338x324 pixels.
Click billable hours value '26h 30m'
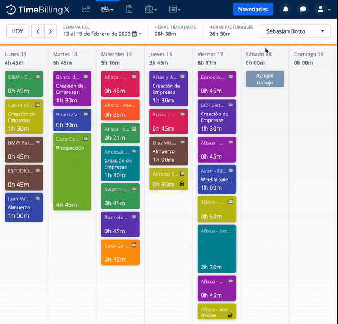click(x=220, y=34)
